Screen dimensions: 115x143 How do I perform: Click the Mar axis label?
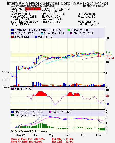(35, 135)
